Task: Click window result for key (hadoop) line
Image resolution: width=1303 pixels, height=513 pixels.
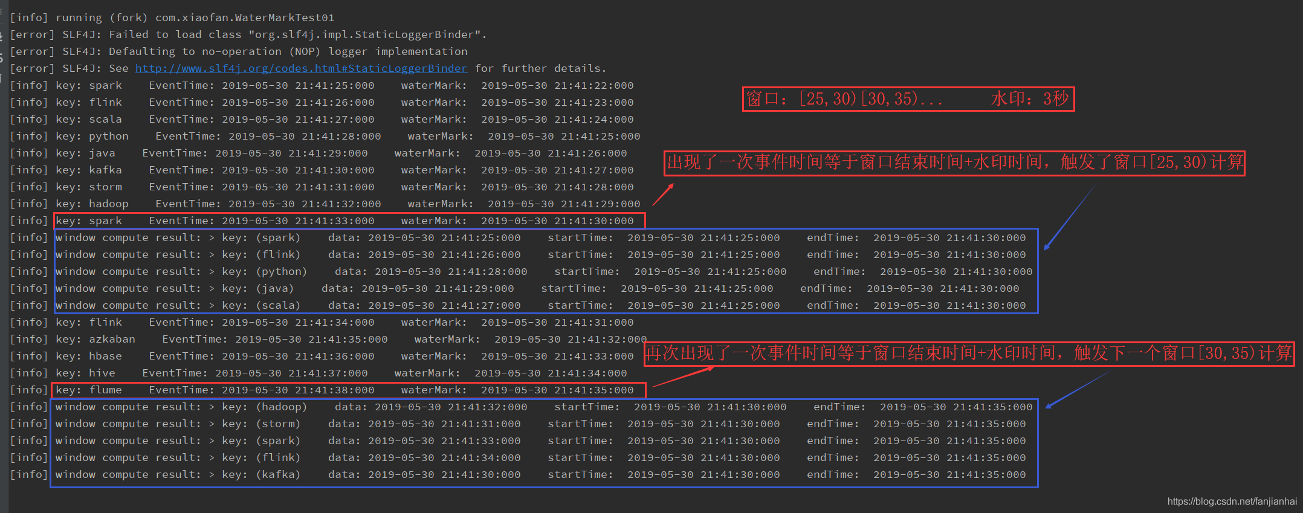Action: coord(522,407)
